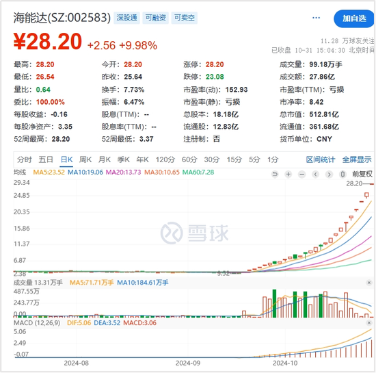Image resolution: width=376 pixels, height=373 pixels.
Task: Click the latest candlestick at 28.20
Action: pyautogui.click(x=372, y=184)
